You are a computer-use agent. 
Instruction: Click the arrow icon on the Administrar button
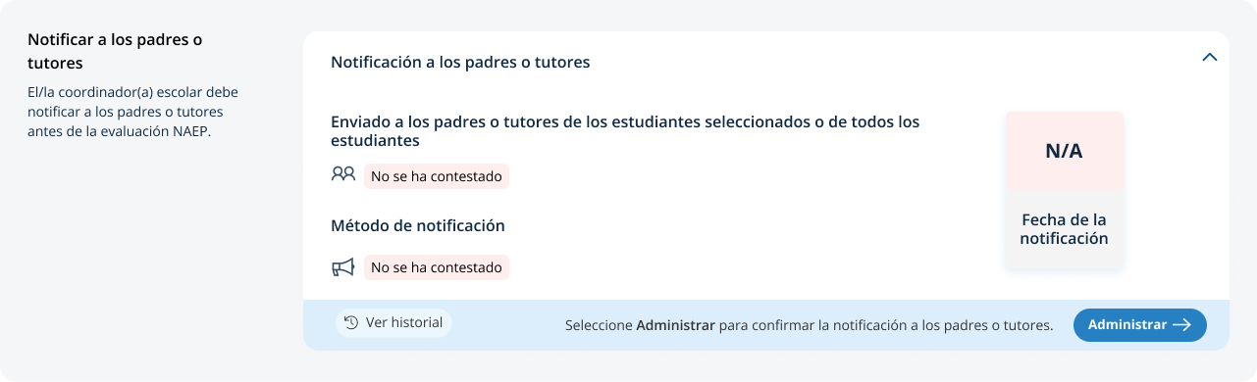click(1181, 325)
